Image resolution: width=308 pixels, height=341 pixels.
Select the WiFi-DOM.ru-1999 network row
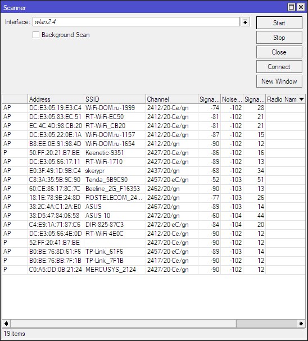pyautogui.click(x=153, y=108)
